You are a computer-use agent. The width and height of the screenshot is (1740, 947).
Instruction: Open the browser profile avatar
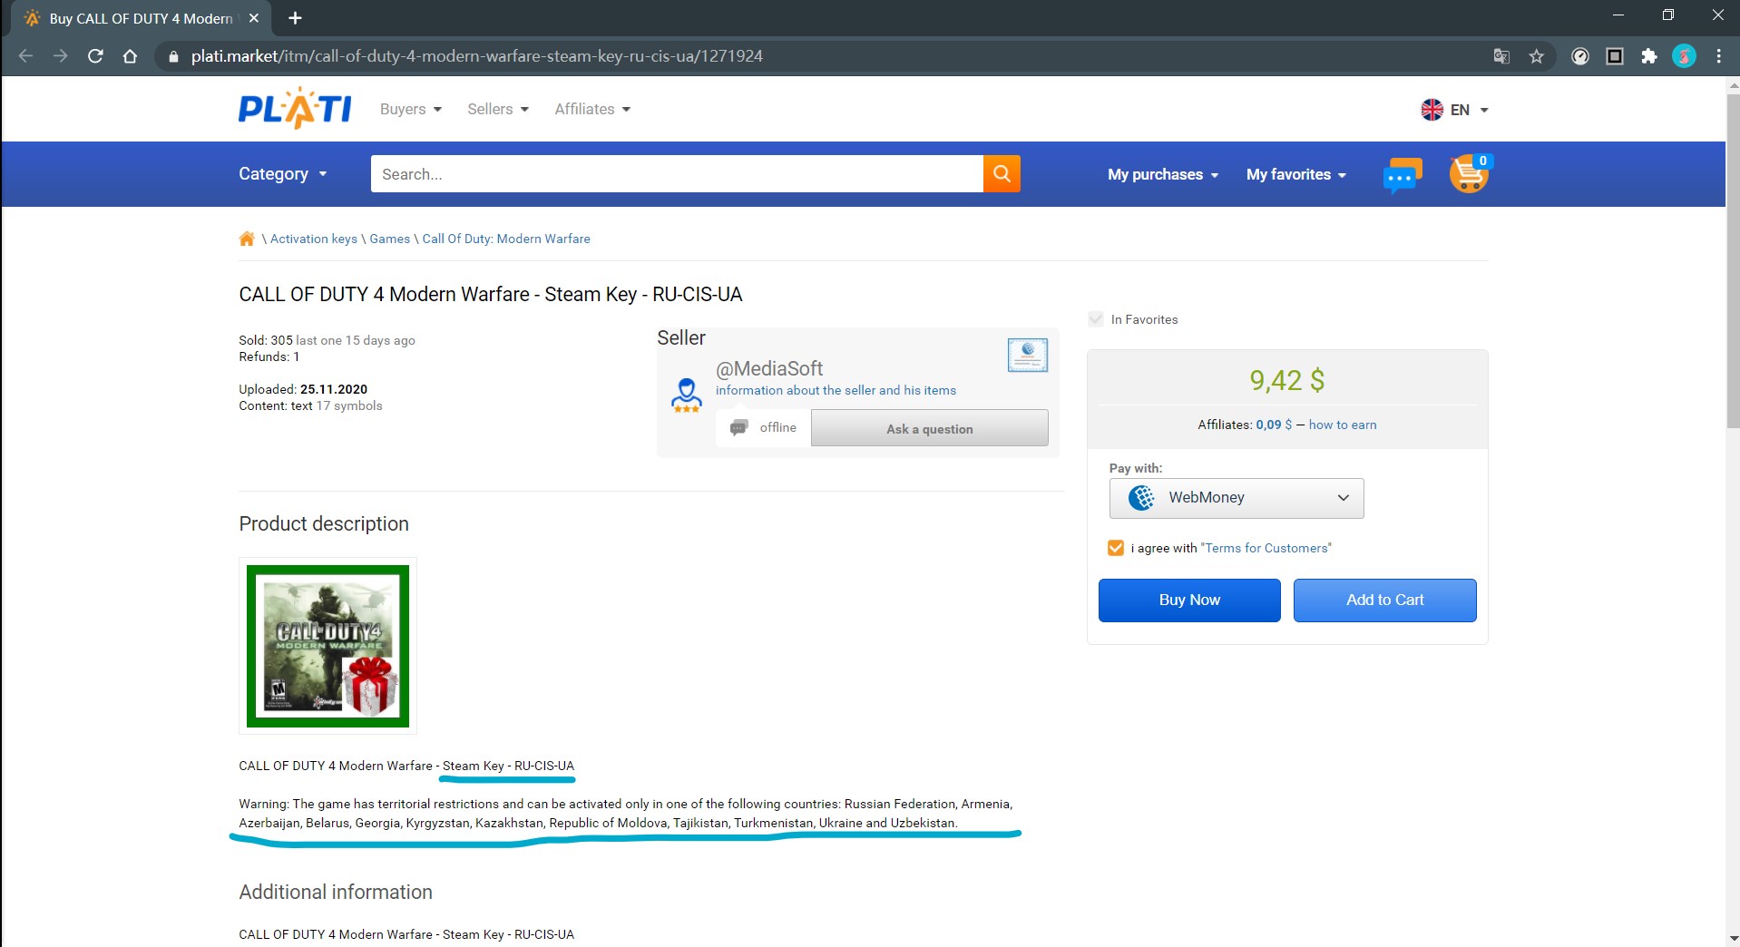(x=1684, y=56)
